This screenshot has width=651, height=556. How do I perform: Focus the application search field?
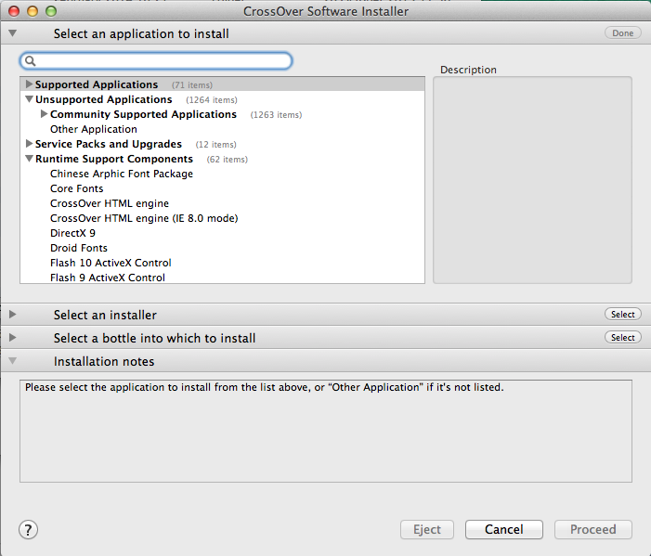pos(156,61)
